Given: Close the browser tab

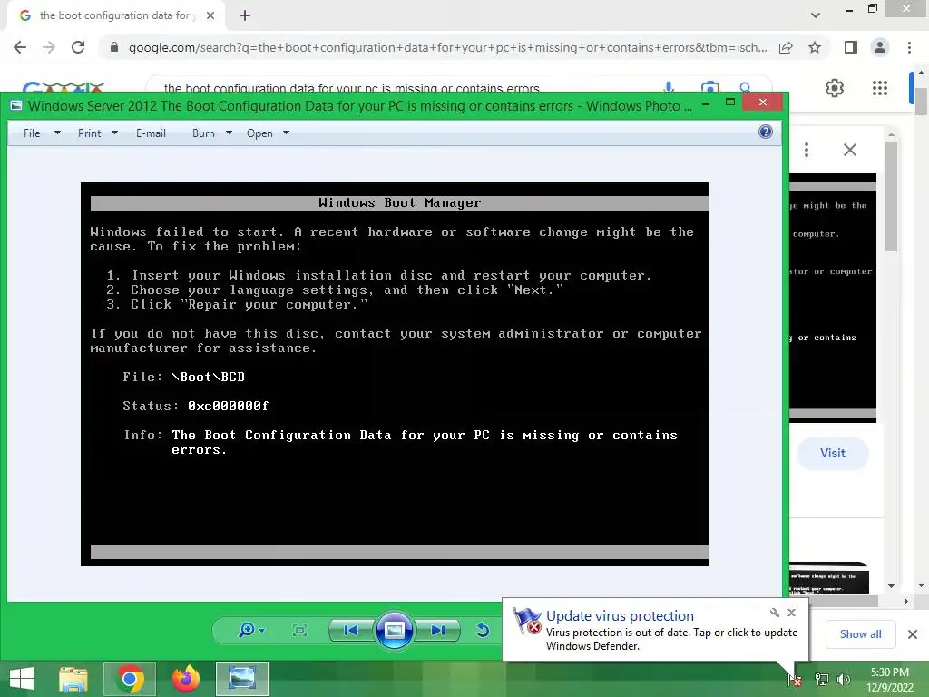Looking at the screenshot, I should pos(210,15).
